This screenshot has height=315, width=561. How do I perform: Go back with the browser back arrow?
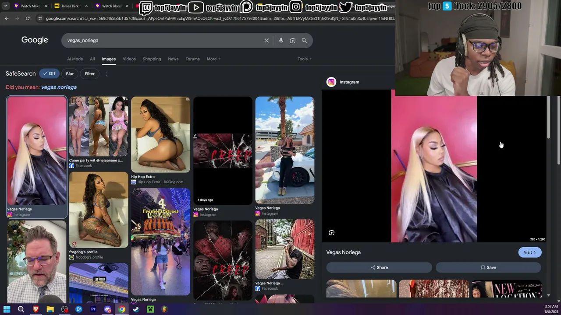click(x=7, y=18)
